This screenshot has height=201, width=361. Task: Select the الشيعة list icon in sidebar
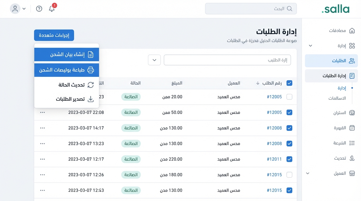coord(352,143)
